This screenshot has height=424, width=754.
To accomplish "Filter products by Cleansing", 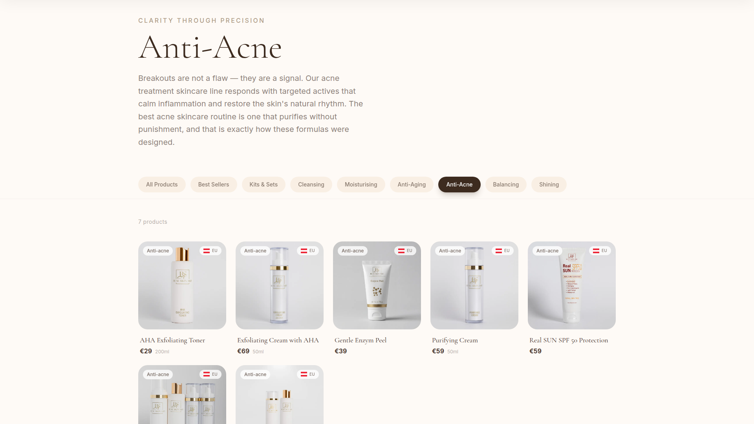I will 311,185.
